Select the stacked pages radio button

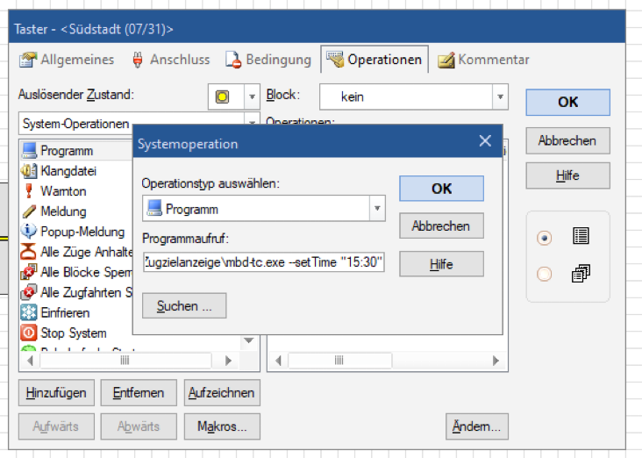tap(544, 274)
